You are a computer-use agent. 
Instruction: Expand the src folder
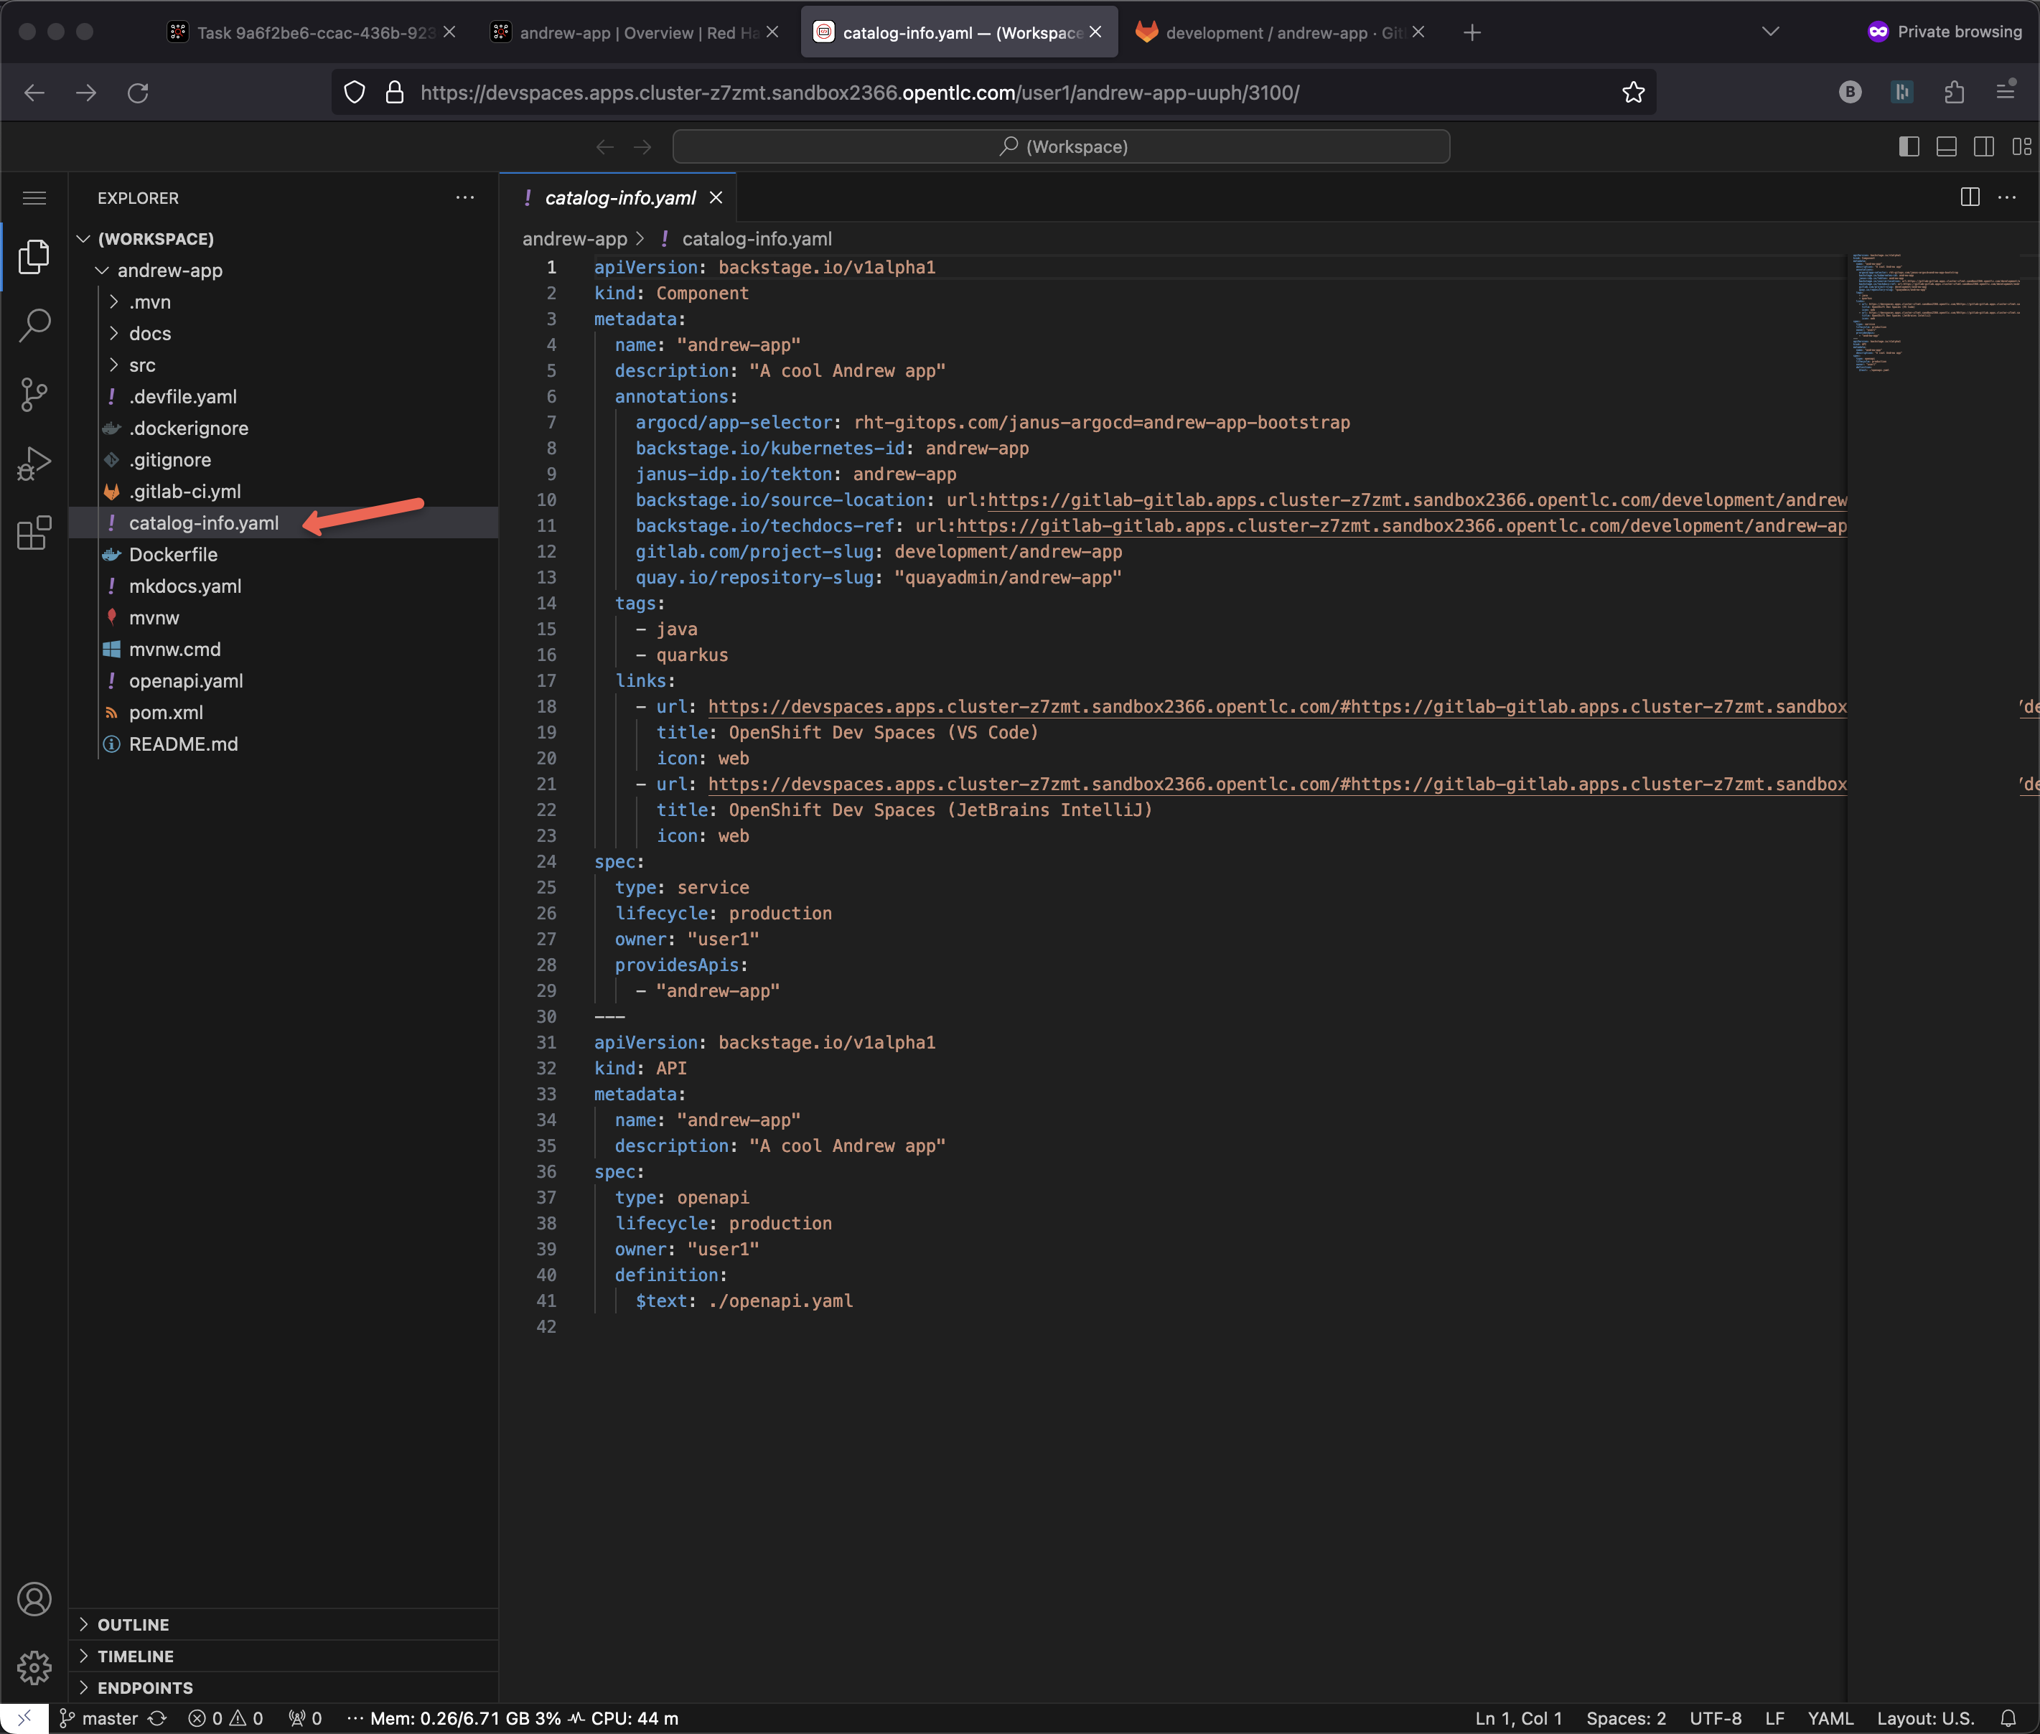pyautogui.click(x=143, y=365)
